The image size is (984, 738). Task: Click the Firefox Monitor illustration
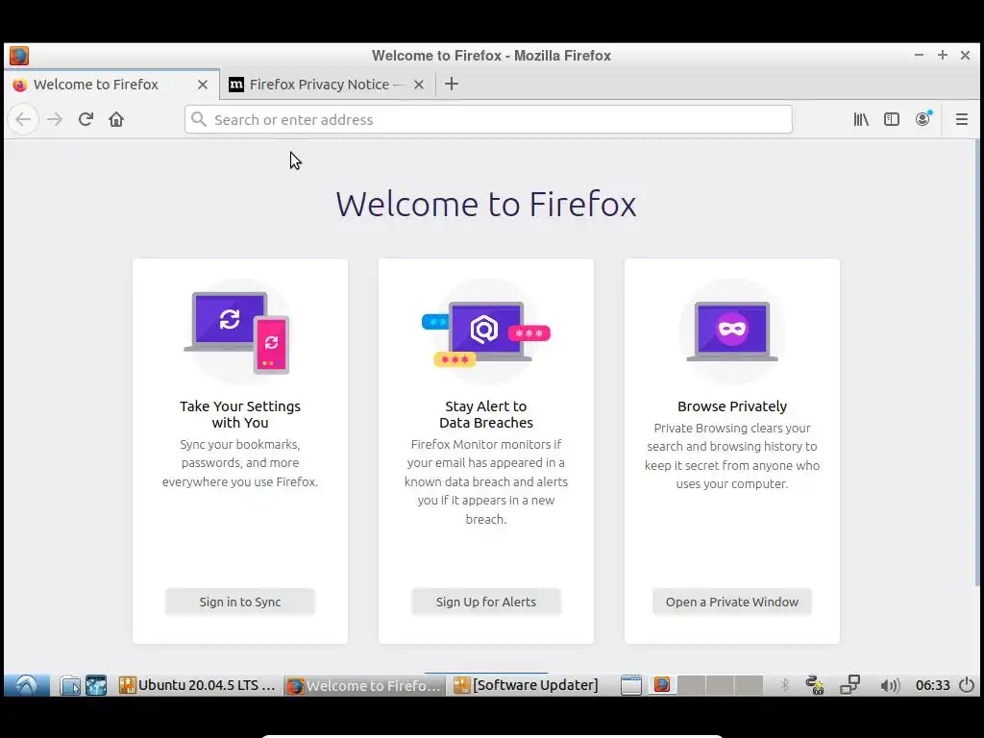pos(485,332)
